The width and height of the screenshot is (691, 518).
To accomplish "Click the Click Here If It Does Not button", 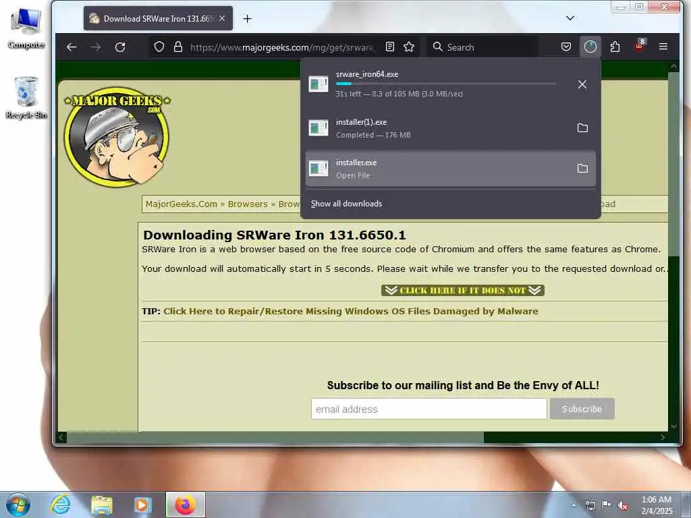I will [x=463, y=290].
